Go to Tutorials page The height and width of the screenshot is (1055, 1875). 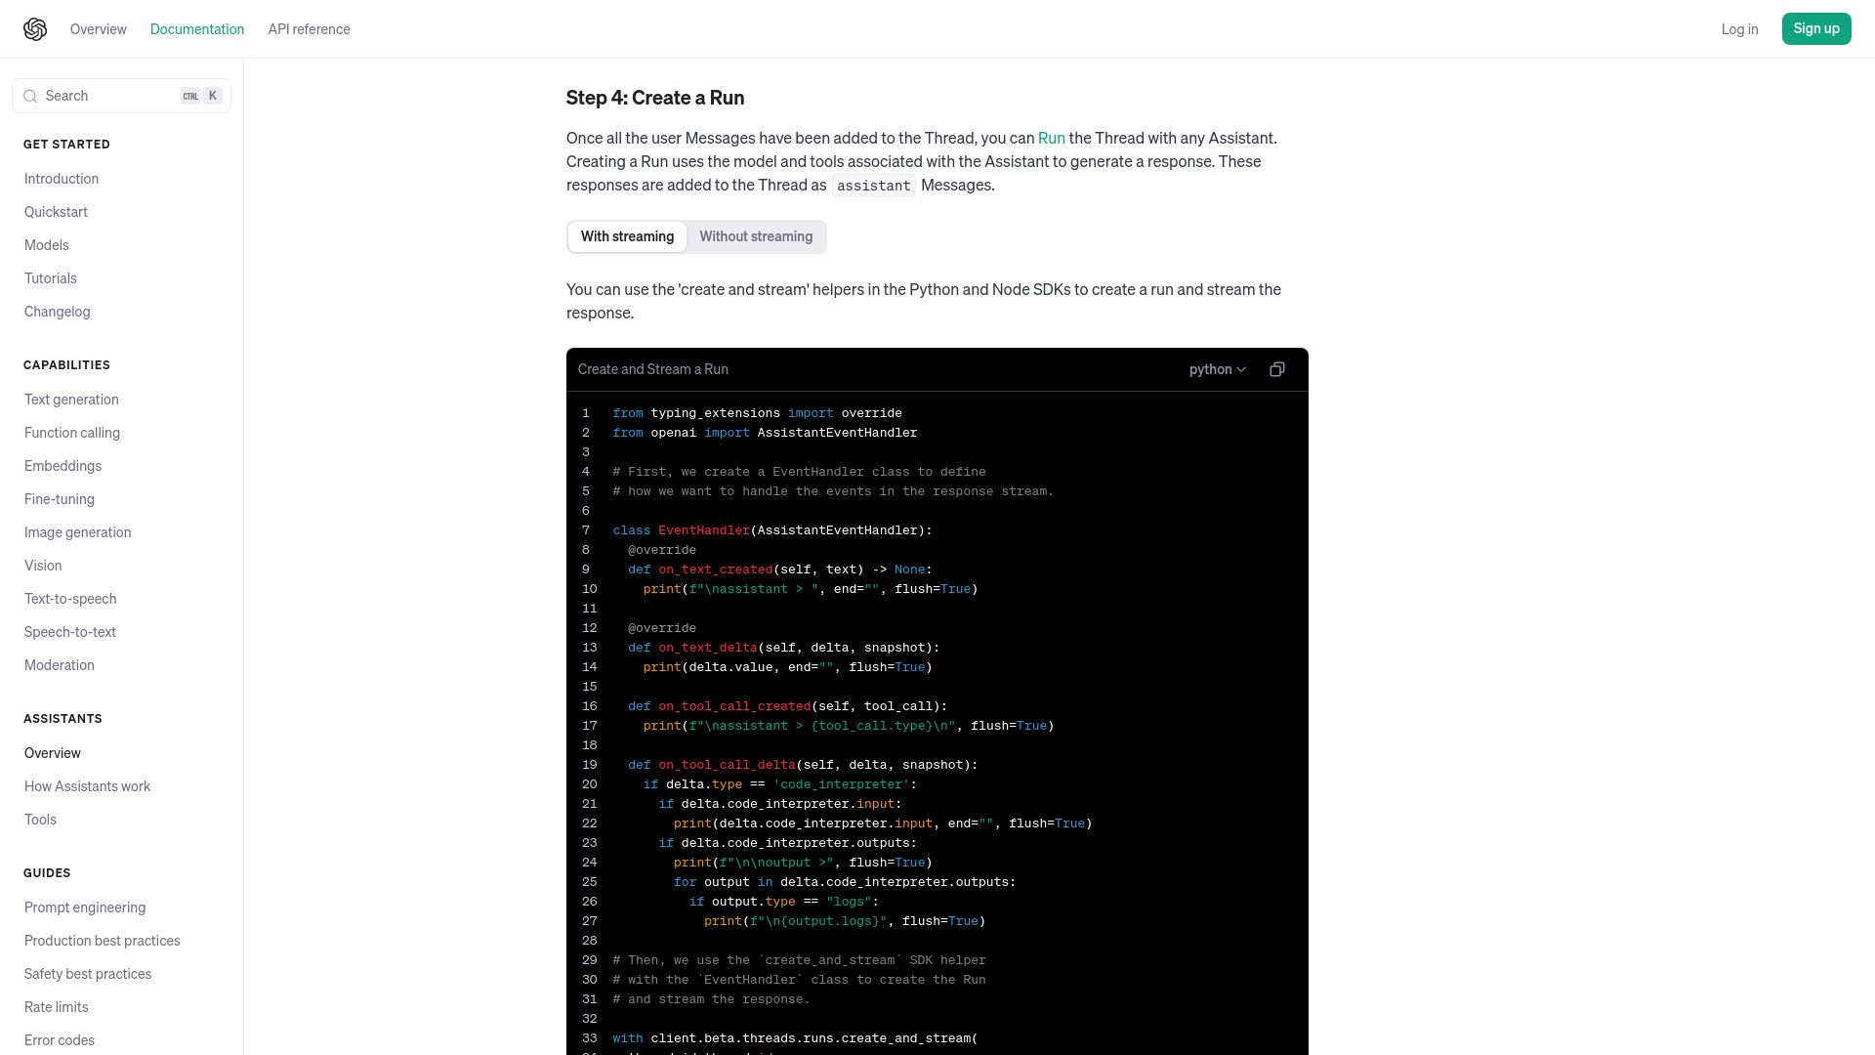pos(51,278)
